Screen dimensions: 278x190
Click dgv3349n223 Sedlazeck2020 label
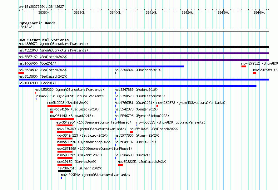[82, 135]
